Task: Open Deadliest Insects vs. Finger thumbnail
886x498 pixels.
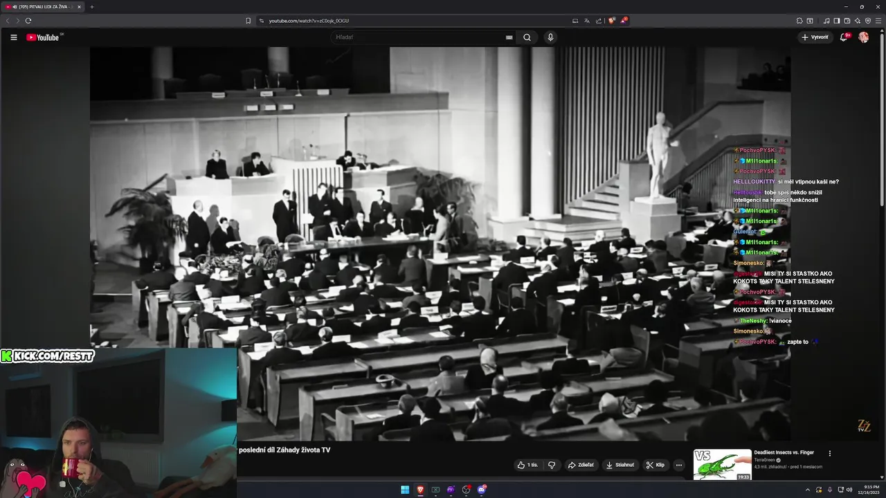Action: (x=723, y=465)
